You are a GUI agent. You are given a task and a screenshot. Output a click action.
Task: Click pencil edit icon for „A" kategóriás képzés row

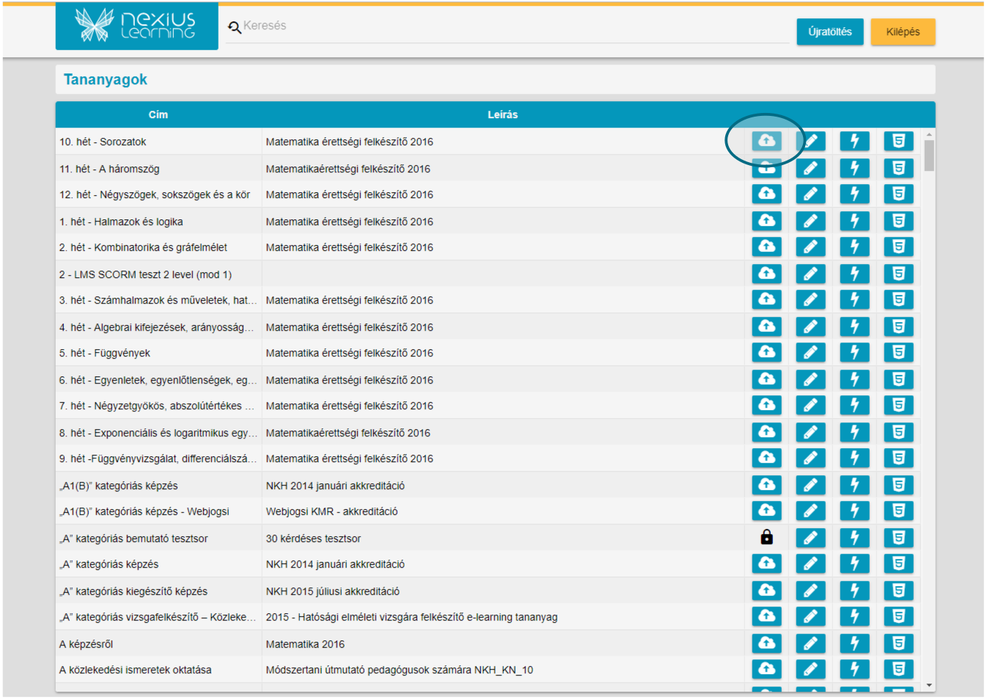tap(810, 564)
